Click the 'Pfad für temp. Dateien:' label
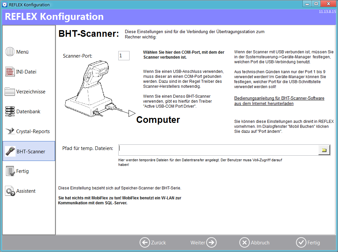 [88, 148]
